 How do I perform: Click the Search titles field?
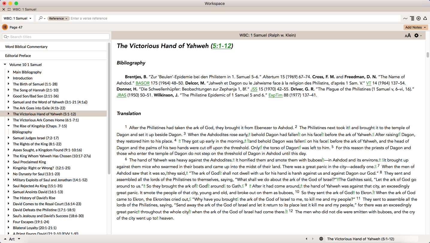point(56,37)
